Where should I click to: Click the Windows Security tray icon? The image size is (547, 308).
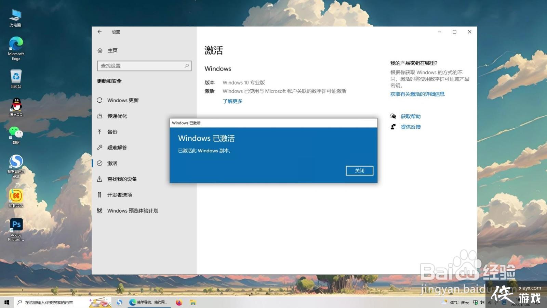pyautogui.click(x=475, y=302)
